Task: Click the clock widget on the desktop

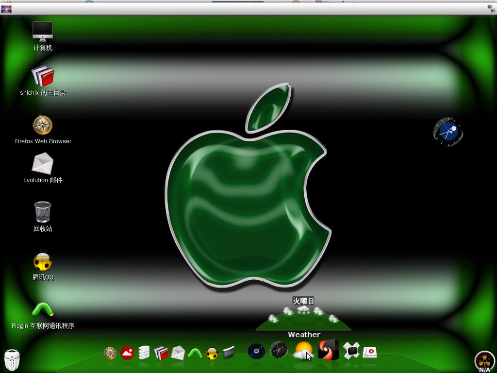Action: [x=448, y=132]
